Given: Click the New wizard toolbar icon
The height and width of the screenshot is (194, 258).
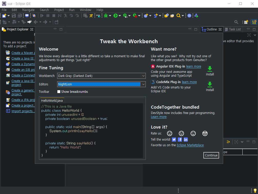Looking at the screenshot, I should [4, 16].
